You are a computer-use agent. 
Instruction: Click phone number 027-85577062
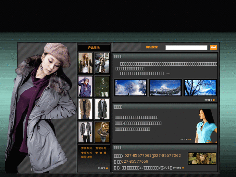[167, 156]
